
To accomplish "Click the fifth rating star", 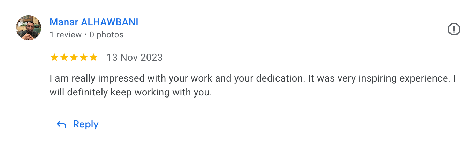I will click(x=93, y=57).
